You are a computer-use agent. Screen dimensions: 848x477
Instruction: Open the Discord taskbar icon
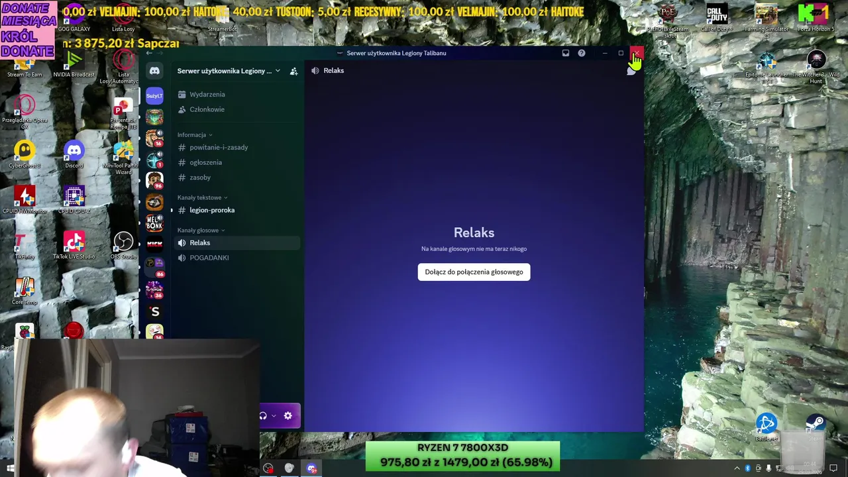[311, 468]
